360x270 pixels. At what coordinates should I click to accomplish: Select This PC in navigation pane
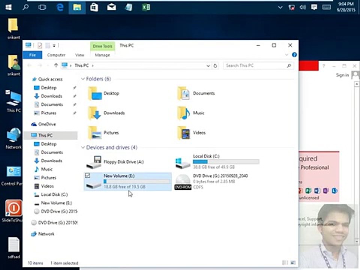pos(51,135)
